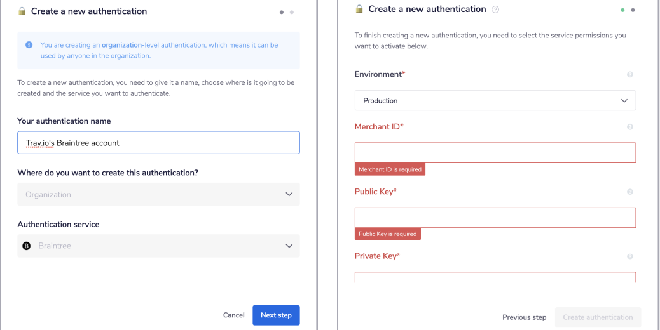
Task: Select the Private Key input field
Action: [x=495, y=277]
